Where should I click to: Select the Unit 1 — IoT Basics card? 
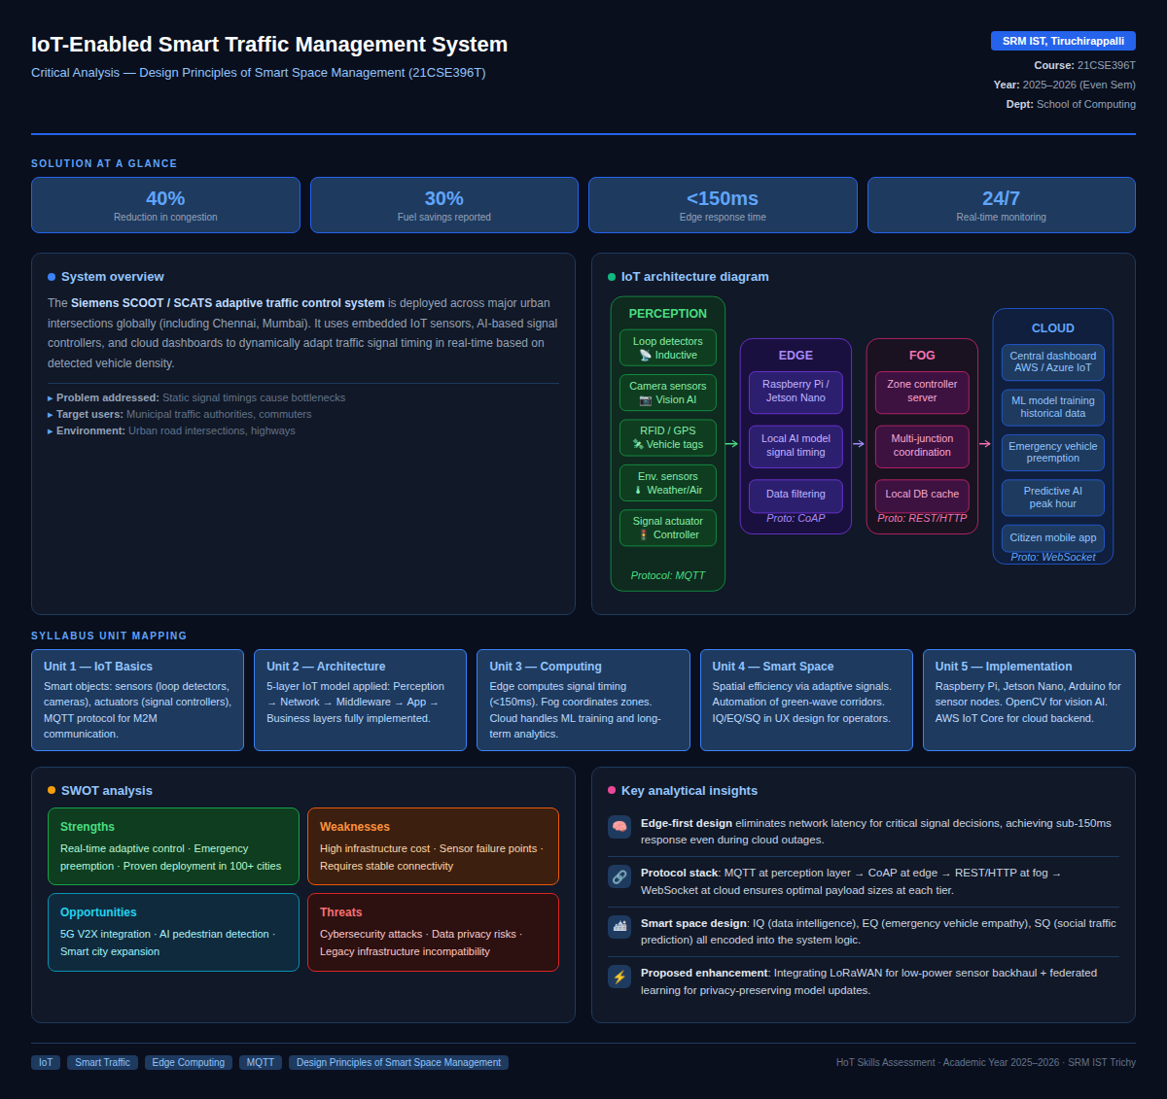click(x=137, y=700)
